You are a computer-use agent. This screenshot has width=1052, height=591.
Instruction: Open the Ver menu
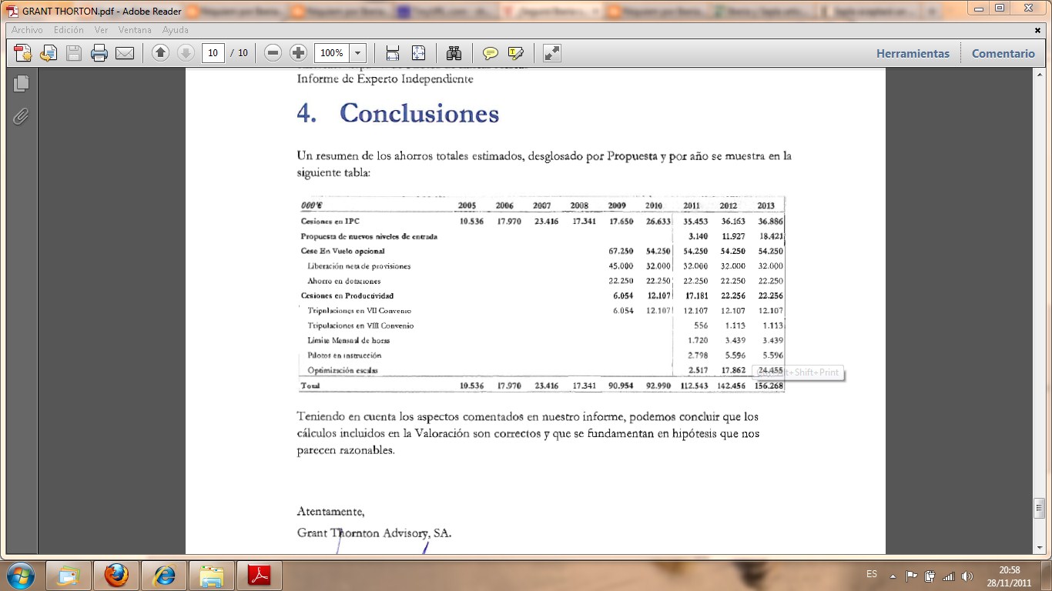pyautogui.click(x=101, y=30)
